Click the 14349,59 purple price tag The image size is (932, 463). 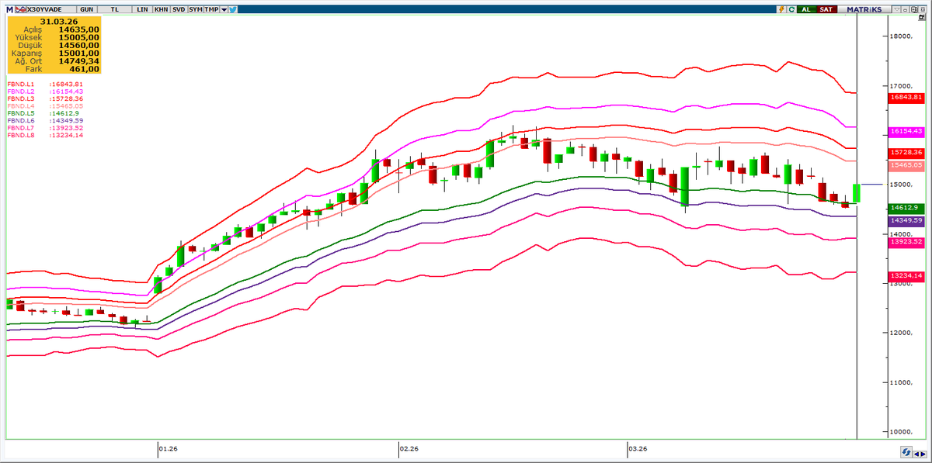(906, 221)
